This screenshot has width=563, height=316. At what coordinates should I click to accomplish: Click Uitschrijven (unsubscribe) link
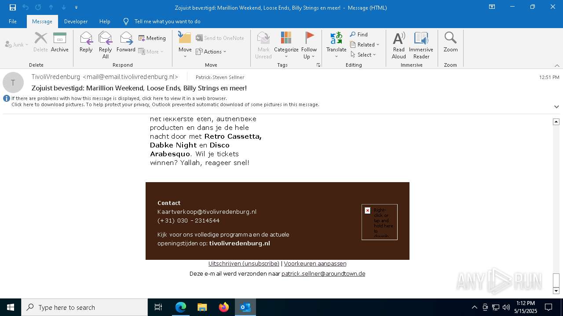click(244, 264)
